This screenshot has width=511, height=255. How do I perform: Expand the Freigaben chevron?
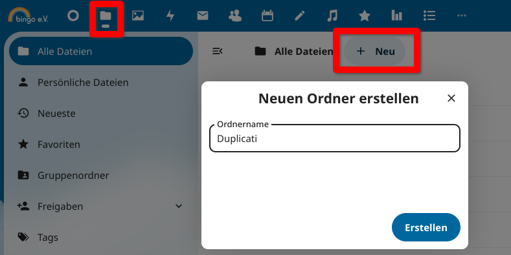click(179, 206)
